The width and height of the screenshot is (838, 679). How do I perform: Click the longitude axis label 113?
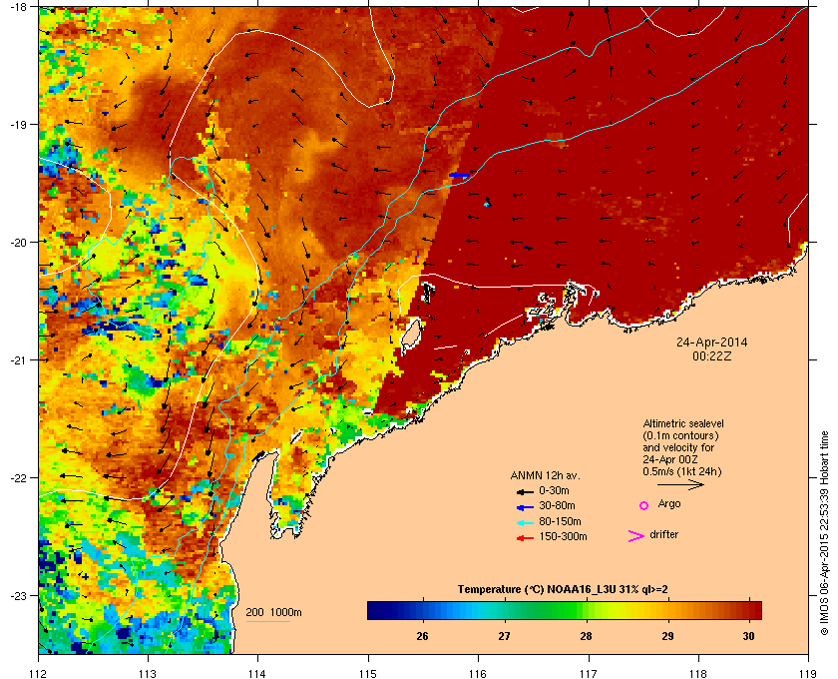coord(148,674)
